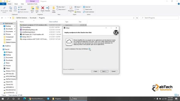Switch to the View ribbon tab

coord(22,4)
